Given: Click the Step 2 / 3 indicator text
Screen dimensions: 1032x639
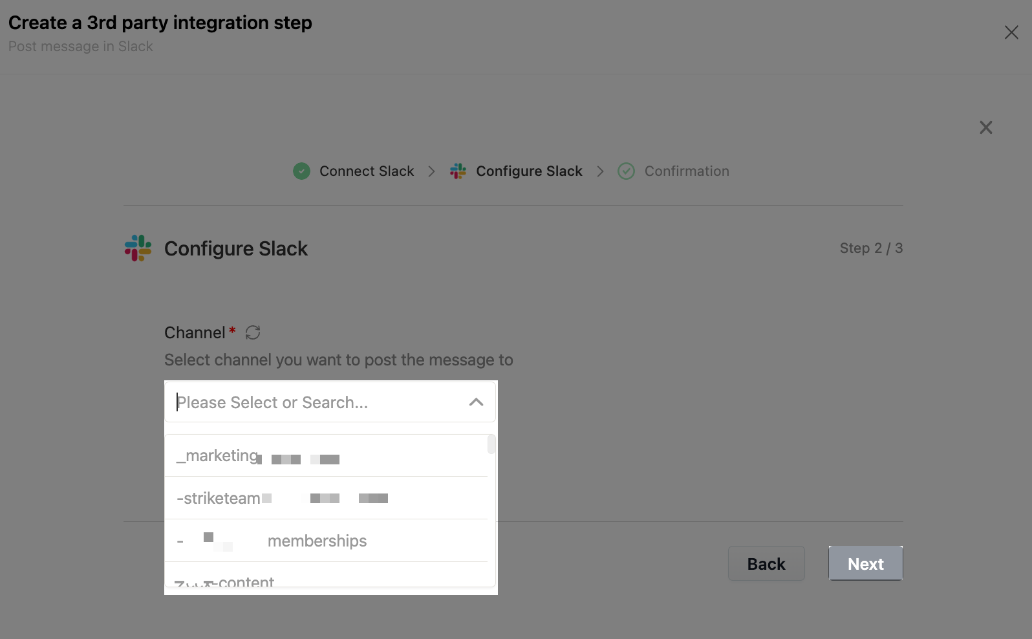Looking at the screenshot, I should click(x=871, y=248).
